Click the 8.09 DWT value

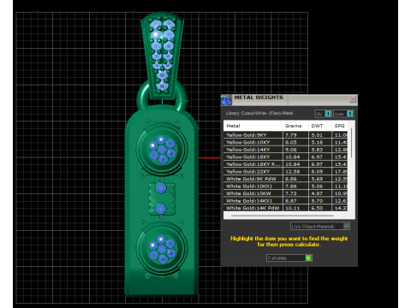[317, 171]
